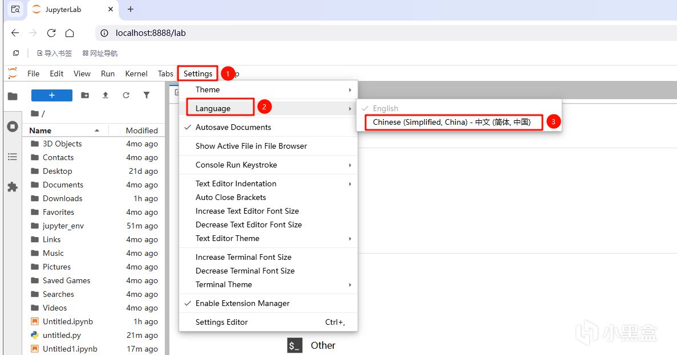Click the Refresh file list icon
The width and height of the screenshot is (677, 355).
pyautogui.click(x=126, y=95)
